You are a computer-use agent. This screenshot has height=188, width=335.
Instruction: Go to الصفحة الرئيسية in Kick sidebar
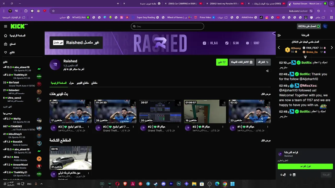(x=15, y=36)
